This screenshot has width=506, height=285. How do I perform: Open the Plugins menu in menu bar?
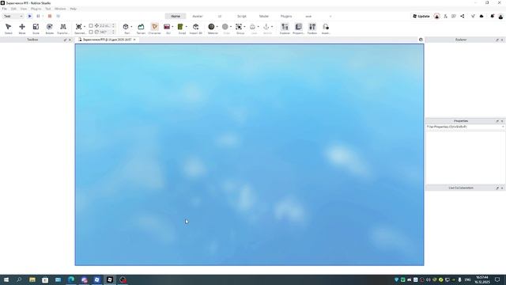[x=36, y=9]
